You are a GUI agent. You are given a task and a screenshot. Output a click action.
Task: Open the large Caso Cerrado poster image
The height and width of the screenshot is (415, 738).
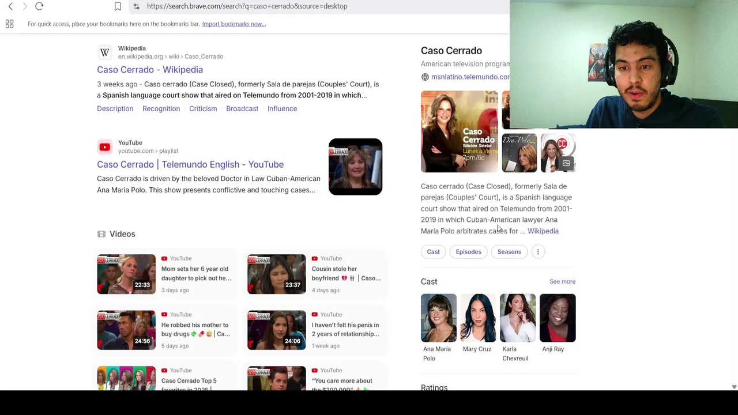point(459,132)
